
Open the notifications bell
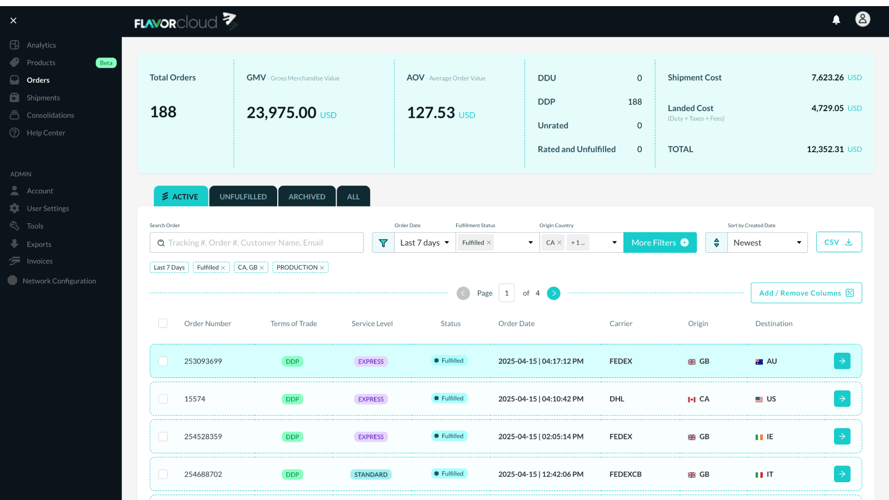click(836, 19)
